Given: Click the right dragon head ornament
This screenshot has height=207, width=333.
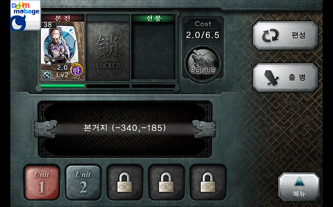Looking at the screenshot, I should [204, 129].
